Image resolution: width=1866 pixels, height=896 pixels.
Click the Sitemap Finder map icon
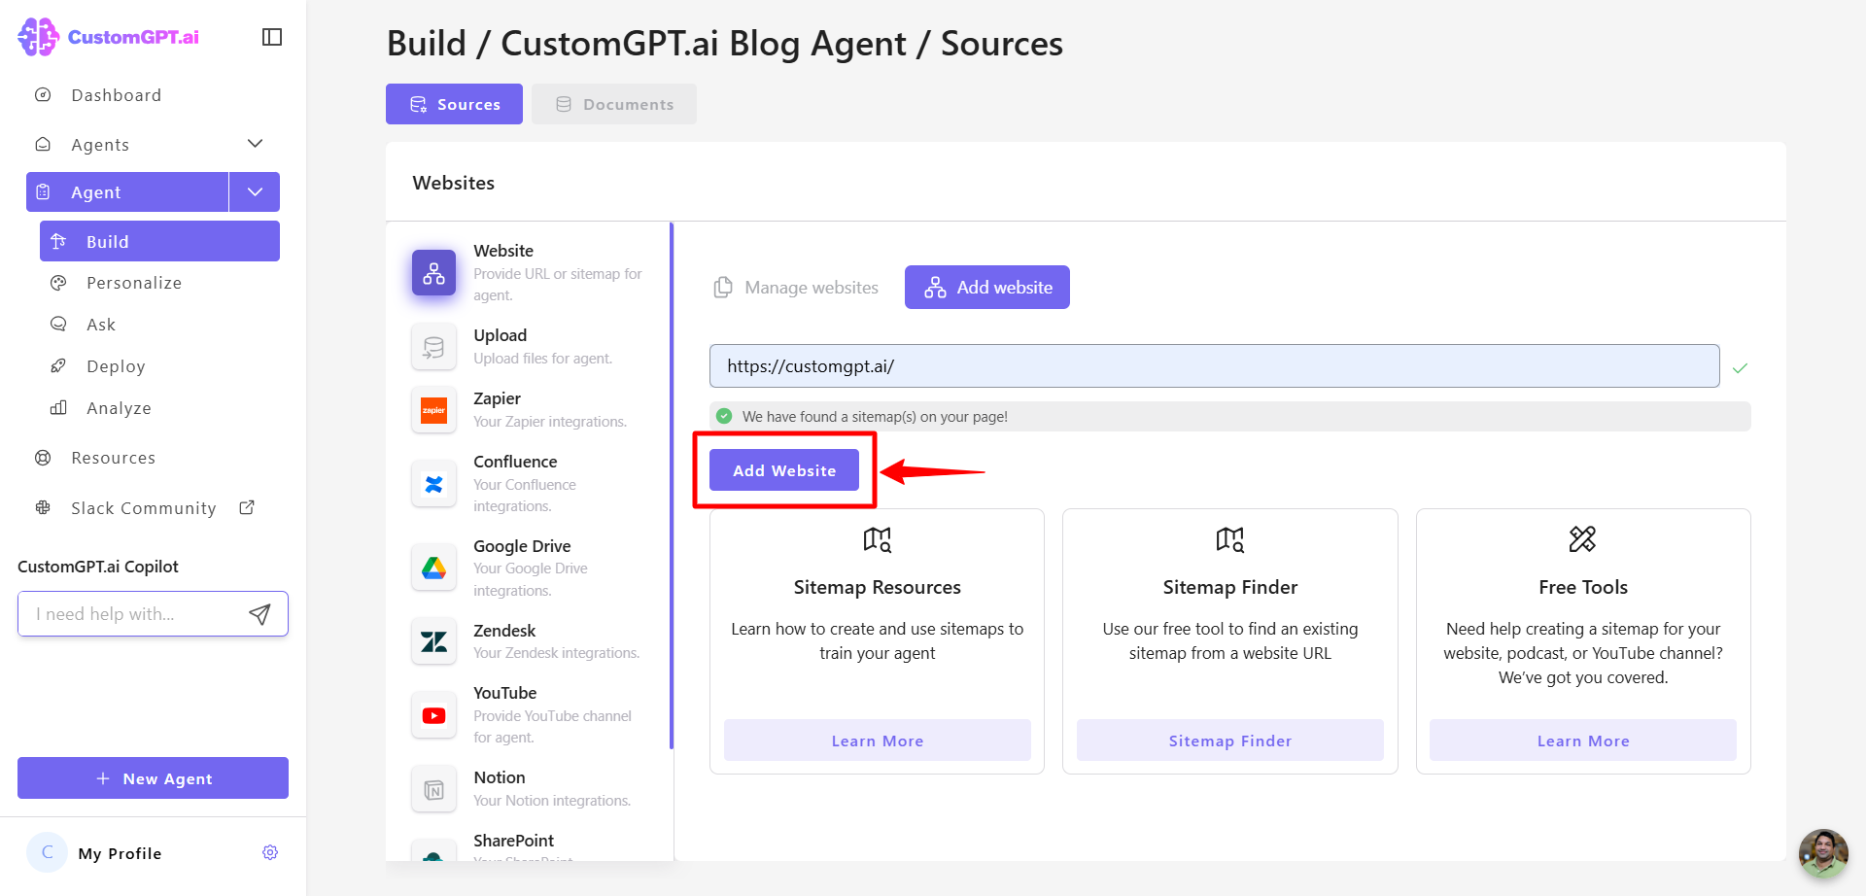pyautogui.click(x=1230, y=539)
